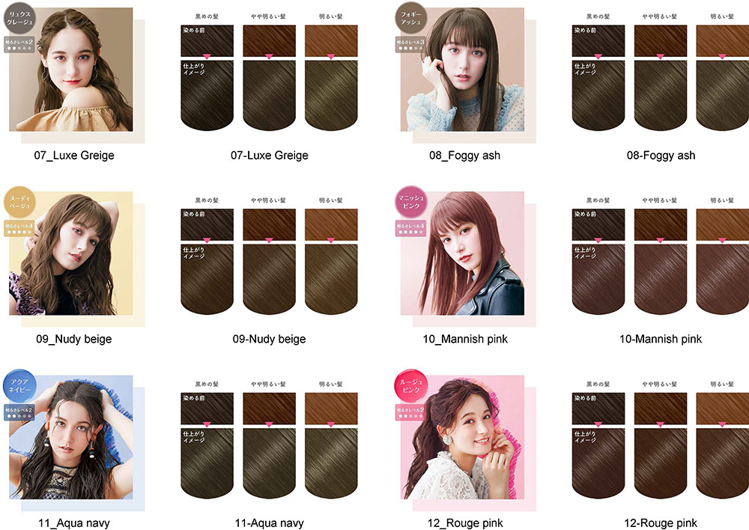This screenshot has width=749, height=530.
Task: Select the 09_Nudy beige model image
Action: [x=71, y=253]
